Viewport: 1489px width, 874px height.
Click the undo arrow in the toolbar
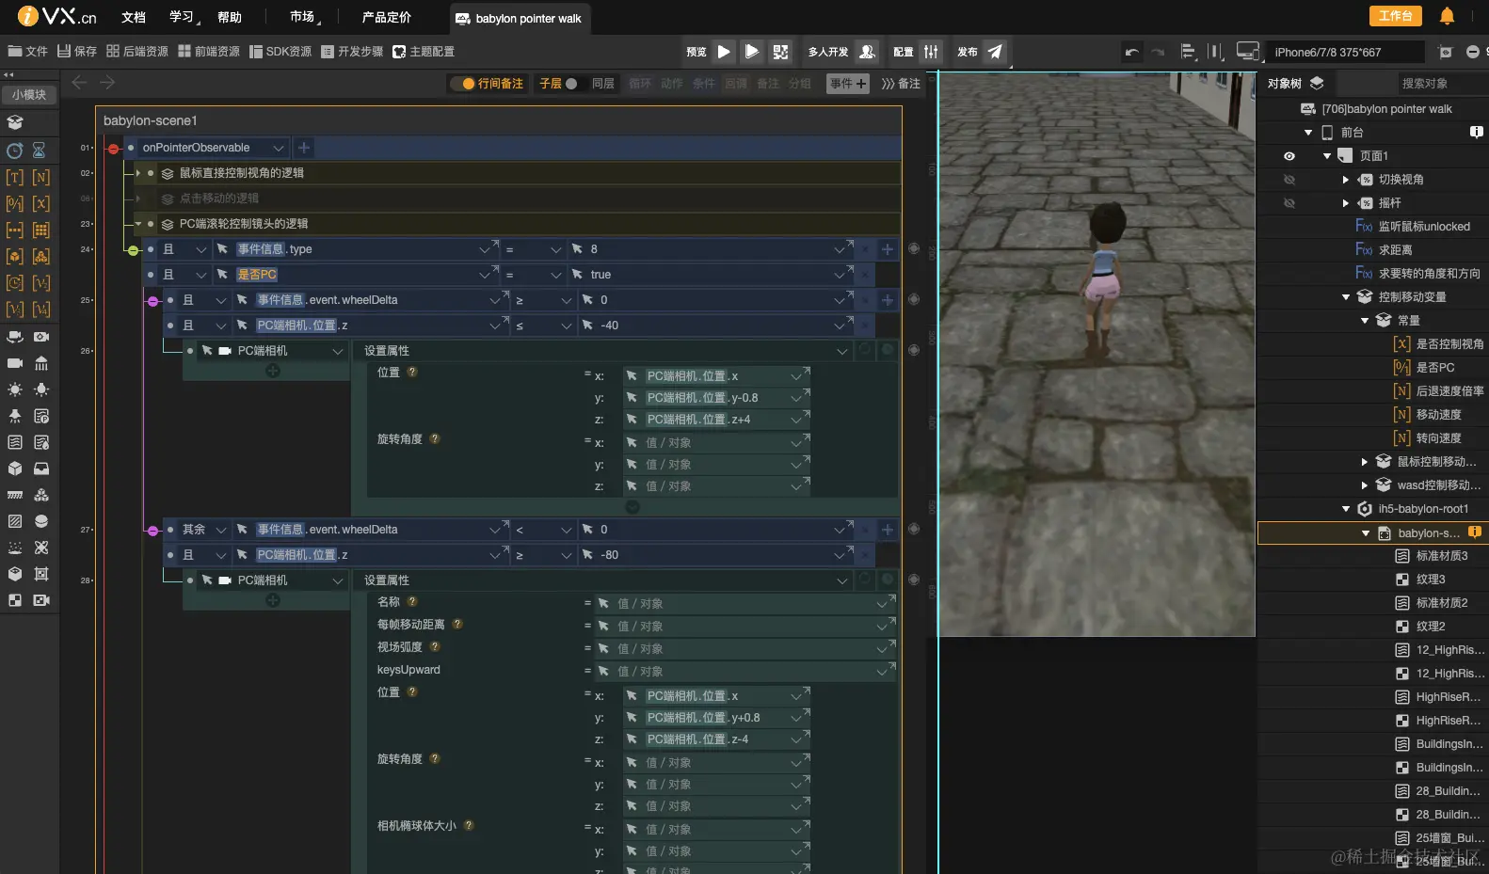[x=1131, y=52]
